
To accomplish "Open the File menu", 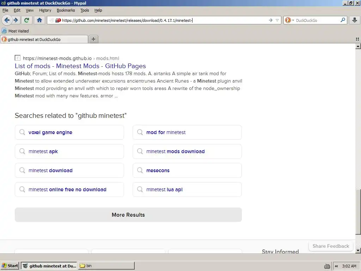I will click(x=5, y=10).
